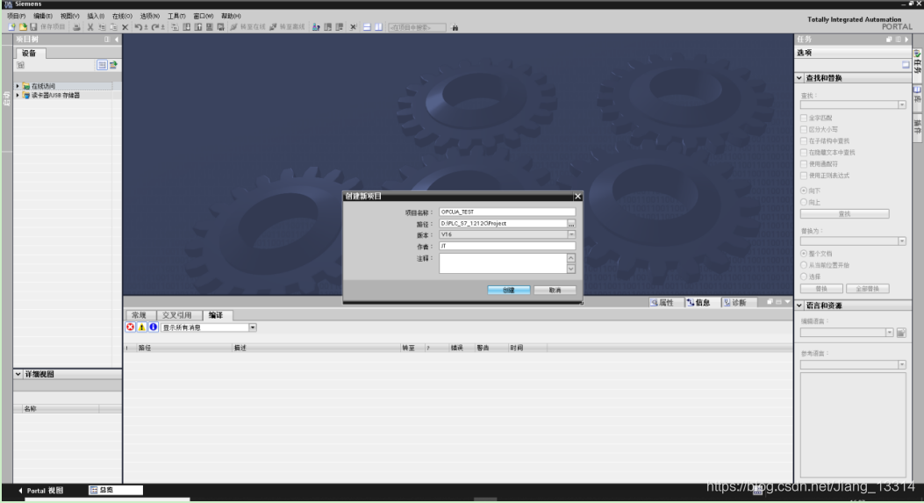Collapse project tree with left arrow icon
The image size is (924, 503).
pos(117,40)
